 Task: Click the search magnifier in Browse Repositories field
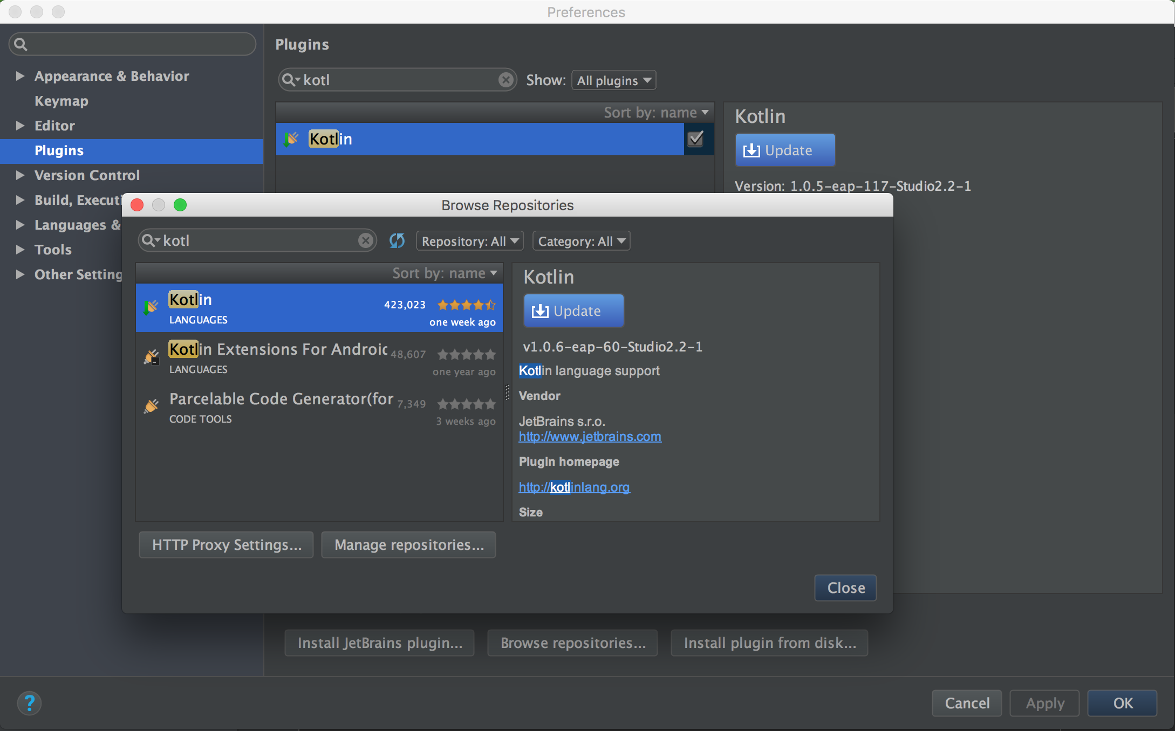coord(151,240)
